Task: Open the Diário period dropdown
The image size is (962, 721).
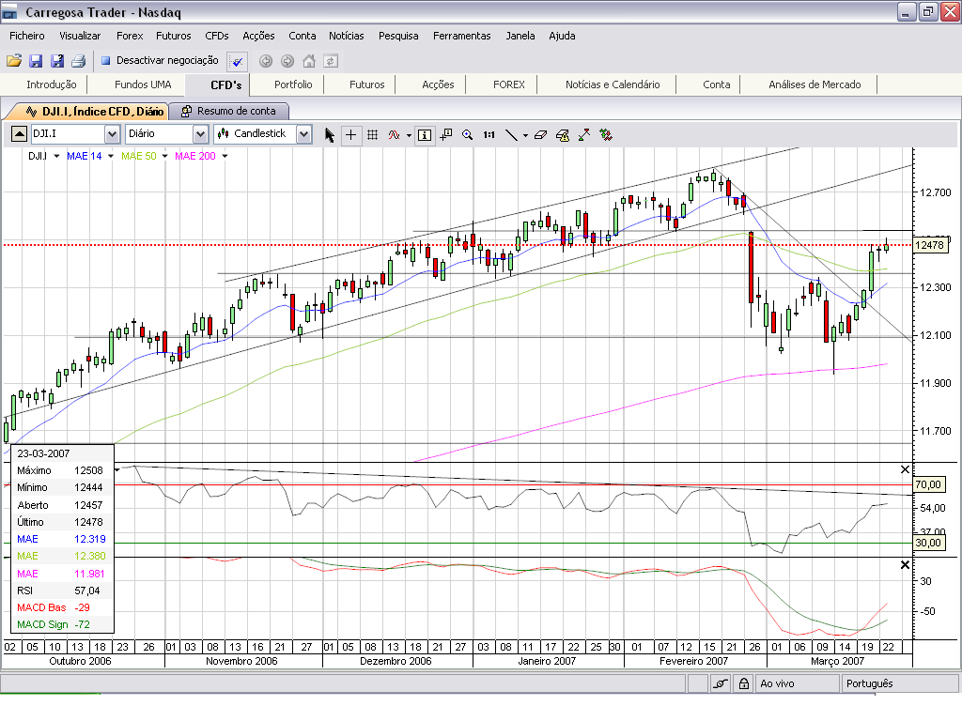Action: click(201, 133)
